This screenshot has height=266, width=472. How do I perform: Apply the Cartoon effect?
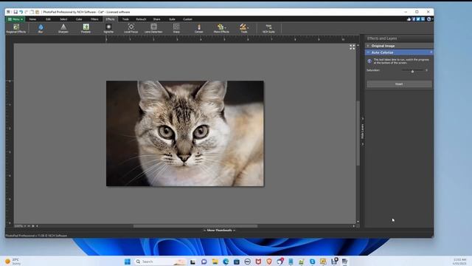pyautogui.click(x=198, y=28)
